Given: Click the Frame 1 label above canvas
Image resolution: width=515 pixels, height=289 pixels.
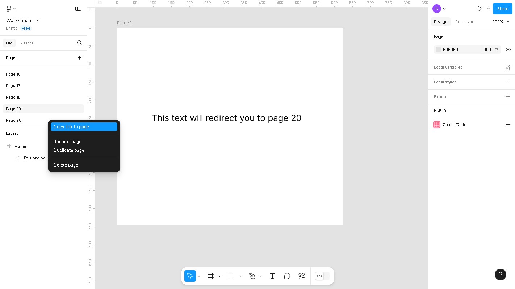Looking at the screenshot, I should pos(124,23).
